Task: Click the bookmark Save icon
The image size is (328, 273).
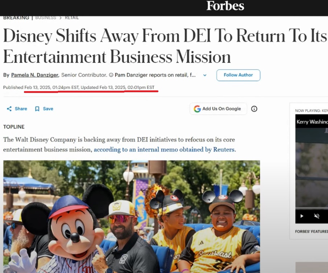Action: (37, 109)
